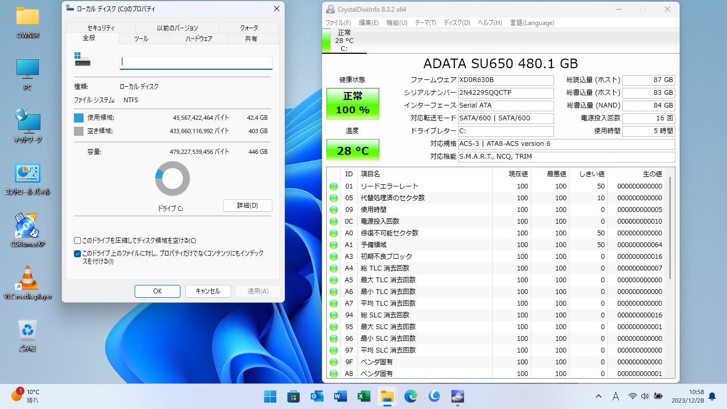Open the 言語(Language) menu
The width and height of the screenshot is (727, 409).
[532, 23]
